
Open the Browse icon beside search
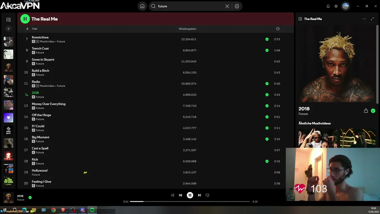pyautogui.click(x=237, y=6)
